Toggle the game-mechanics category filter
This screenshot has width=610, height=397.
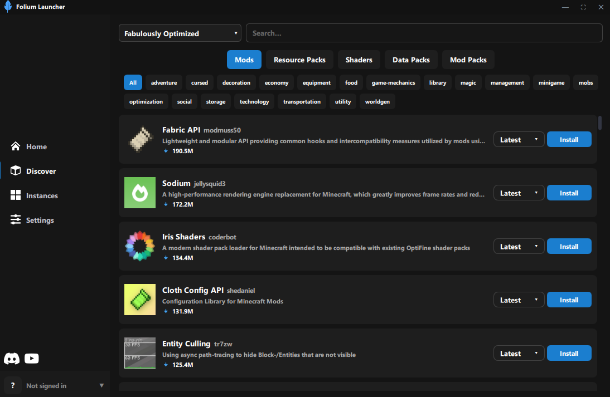pyautogui.click(x=393, y=83)
